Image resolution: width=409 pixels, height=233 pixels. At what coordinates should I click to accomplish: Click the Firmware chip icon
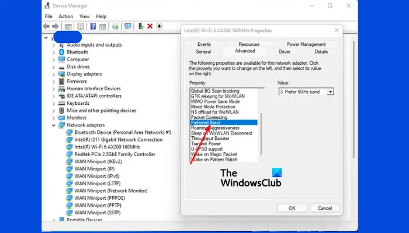coord(61,81)
